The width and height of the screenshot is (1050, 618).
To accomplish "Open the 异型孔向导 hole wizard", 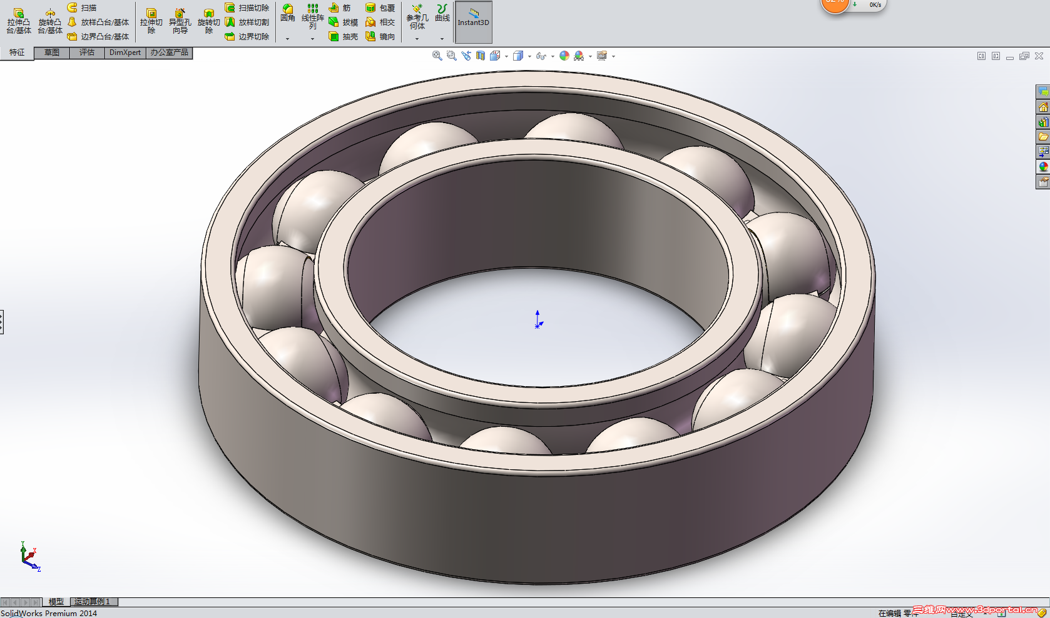I will pos(180,21).
